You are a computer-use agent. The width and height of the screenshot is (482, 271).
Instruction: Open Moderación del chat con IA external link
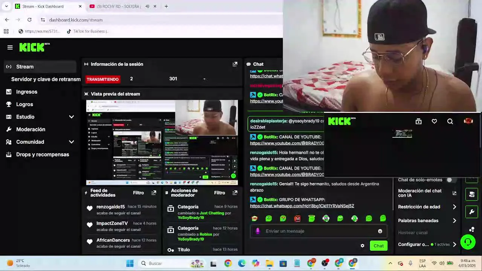point(455,193)
